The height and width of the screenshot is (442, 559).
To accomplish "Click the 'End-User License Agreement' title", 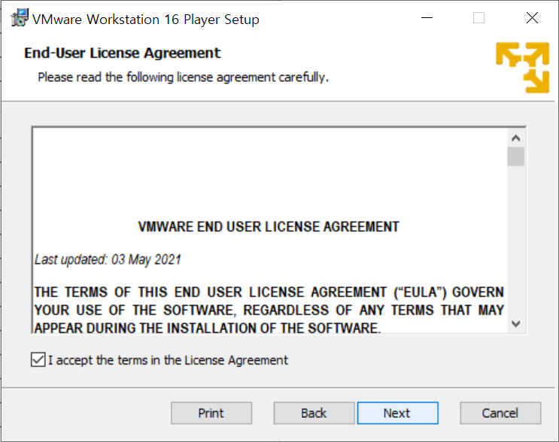I will click(123, 53).
